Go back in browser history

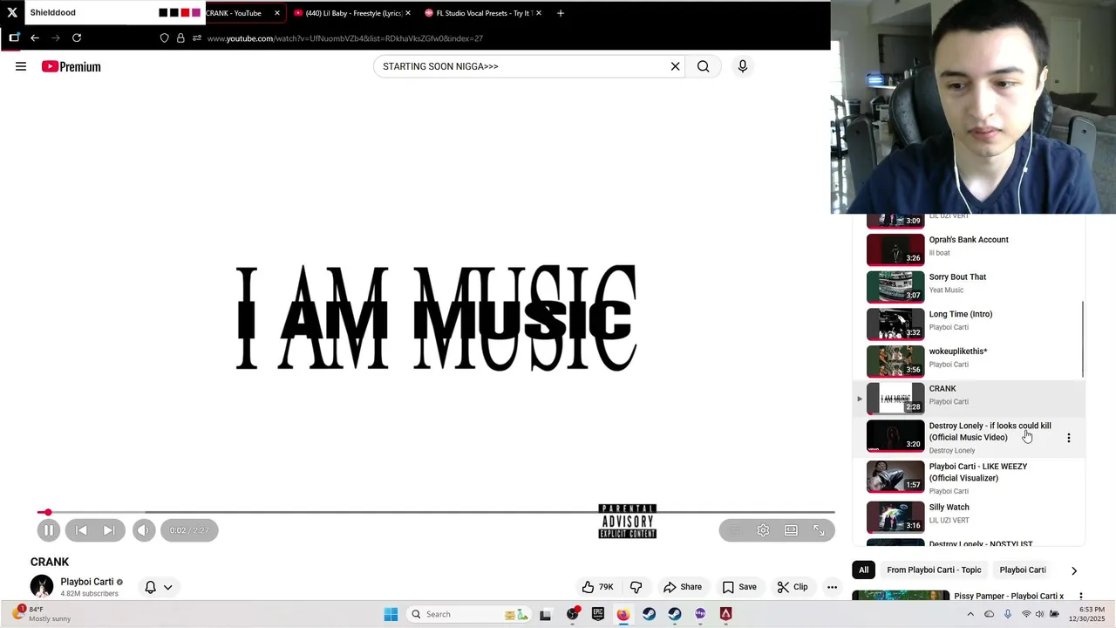[35, 38]
